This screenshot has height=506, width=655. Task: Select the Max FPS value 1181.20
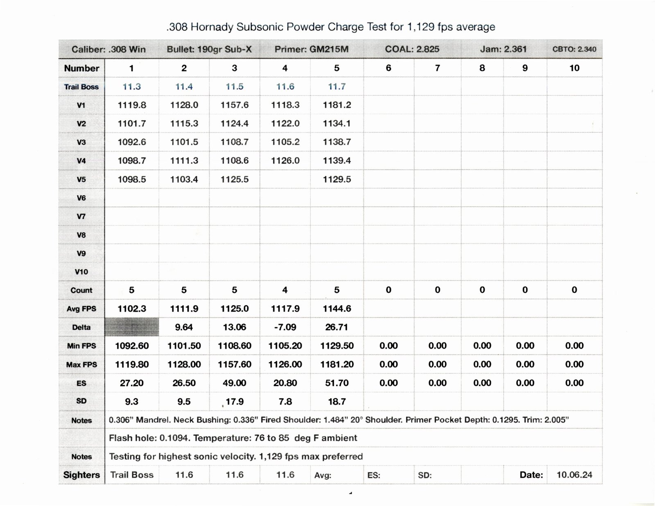point(337,364)
